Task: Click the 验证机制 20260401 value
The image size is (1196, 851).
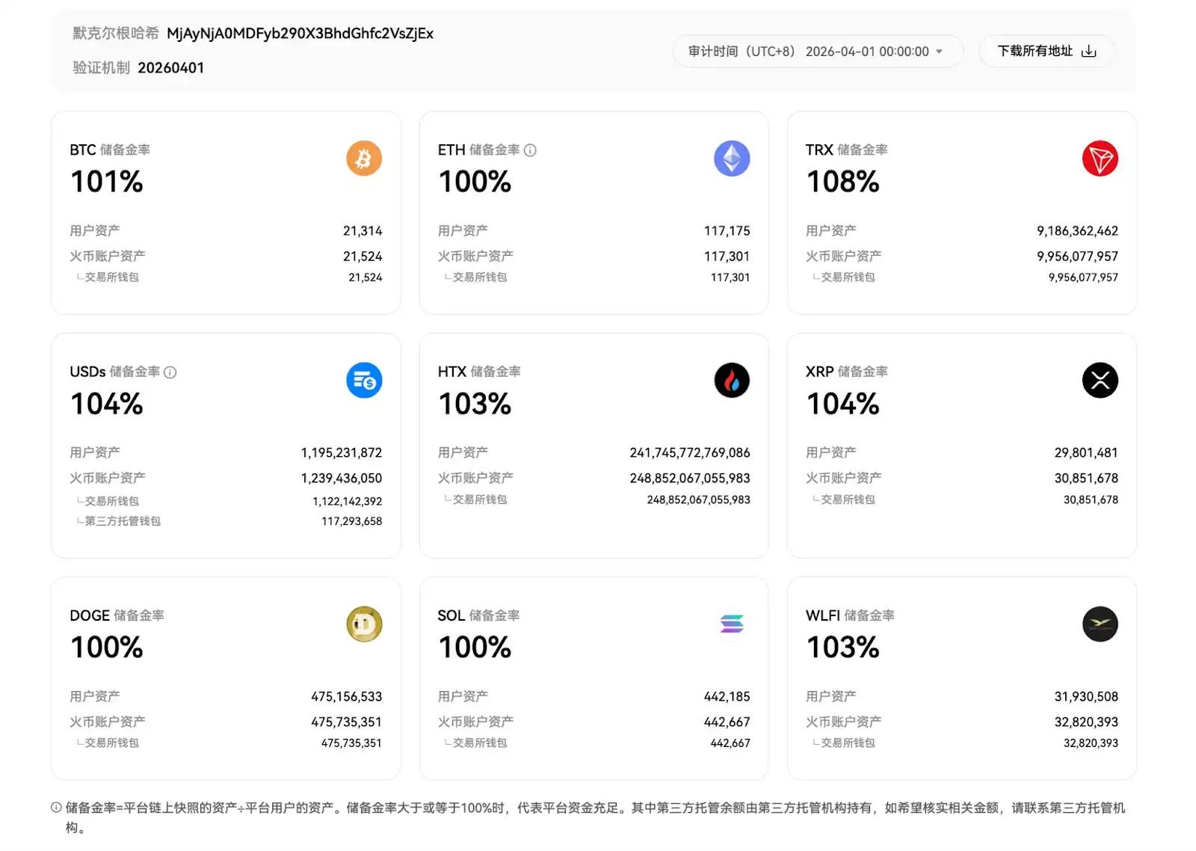Action: tap(170, 68)
